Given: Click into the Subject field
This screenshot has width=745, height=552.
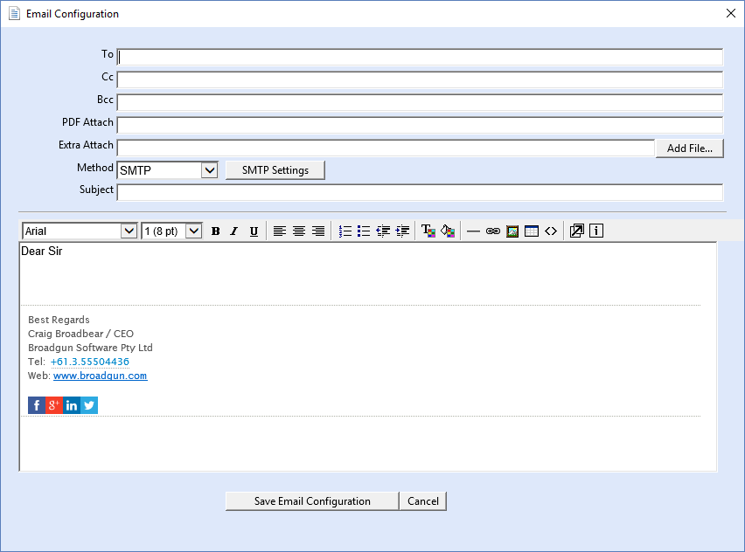Looking at the screenshot, I should pos(420,192).
